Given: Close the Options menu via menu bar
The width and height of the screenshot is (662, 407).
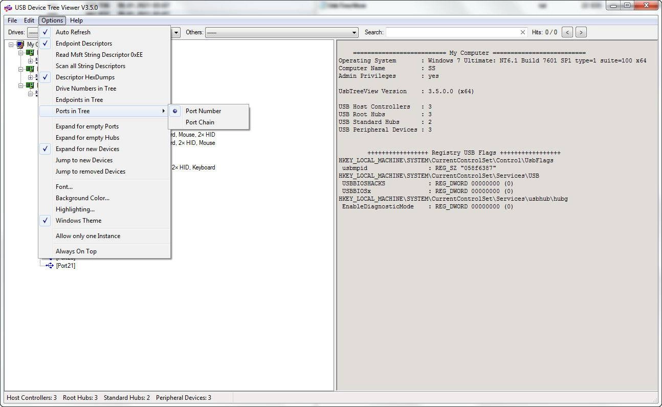Looking at the screenshot, I should point(52,20).
